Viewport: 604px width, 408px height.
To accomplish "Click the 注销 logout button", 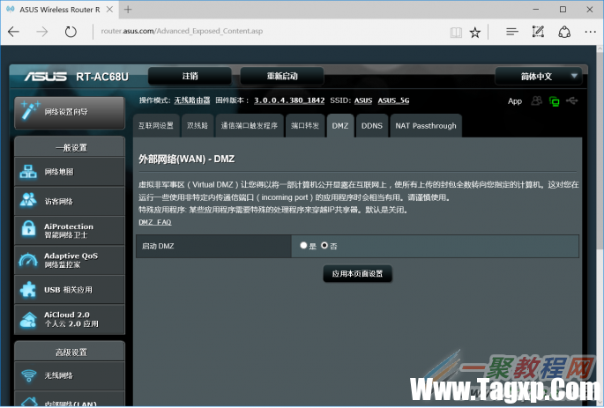I will pos(190,76).
